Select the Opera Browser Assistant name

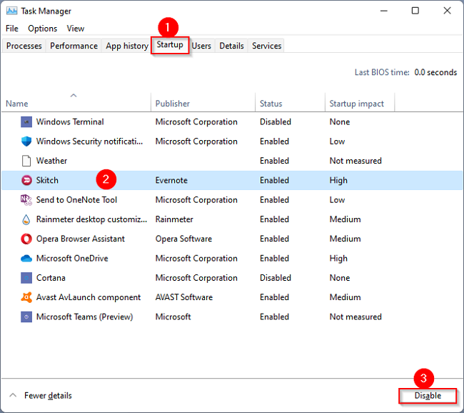(81, 239)
